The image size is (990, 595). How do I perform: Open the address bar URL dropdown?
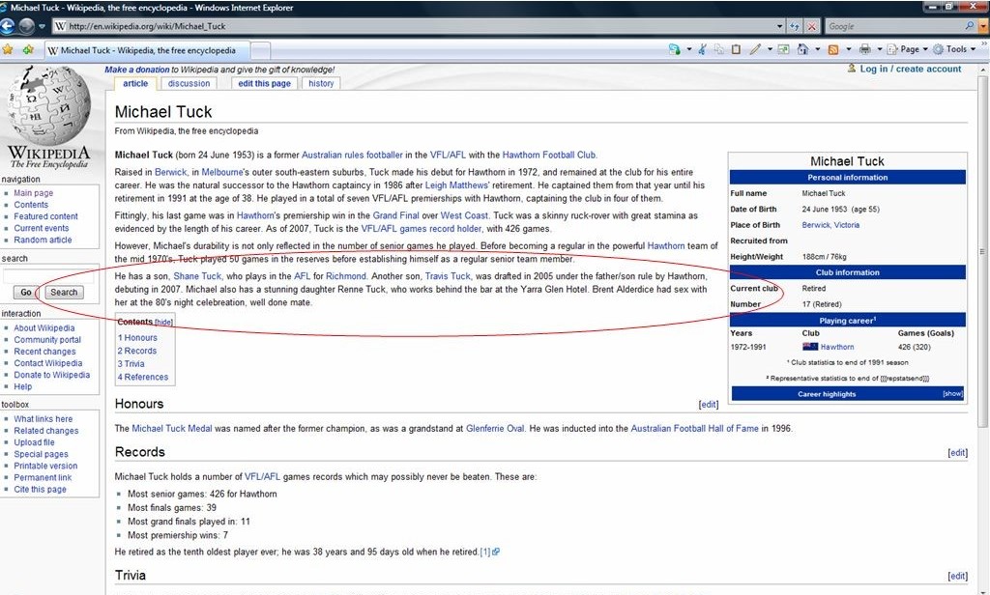780,26
